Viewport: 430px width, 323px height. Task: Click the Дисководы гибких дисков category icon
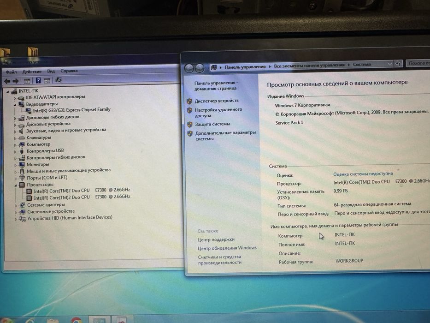[21, 118]
